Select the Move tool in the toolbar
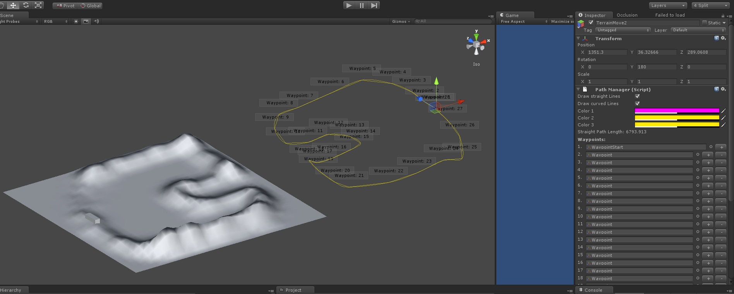 click(13, 5)
